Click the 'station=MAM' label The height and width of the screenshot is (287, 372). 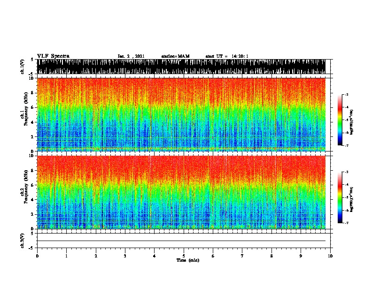(175, 56)
